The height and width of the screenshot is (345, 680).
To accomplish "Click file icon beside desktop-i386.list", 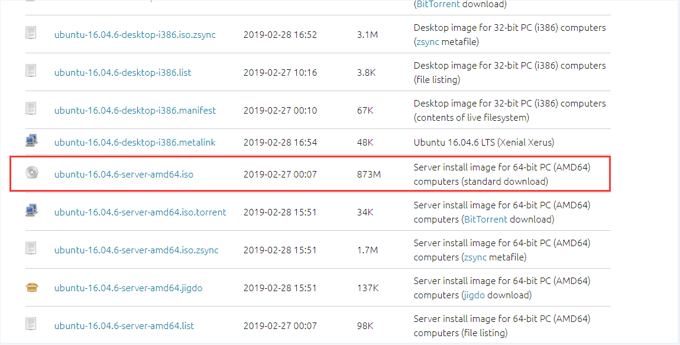I will pos(31,70).
